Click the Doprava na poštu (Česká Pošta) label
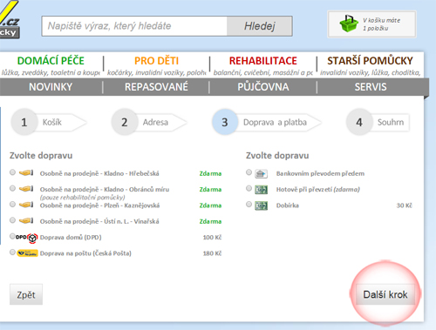 (x=85, y=253)
